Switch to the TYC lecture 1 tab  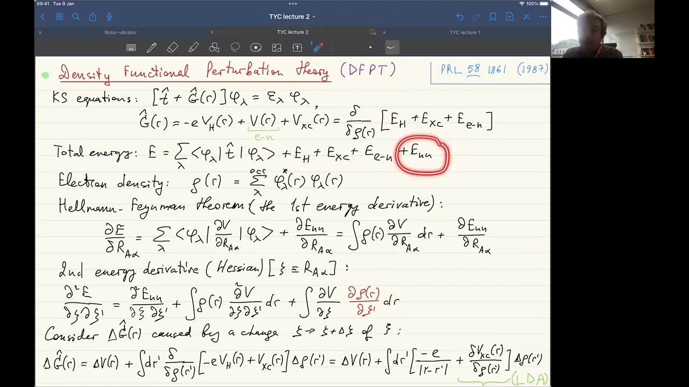pyautogui.click(x=465, y=32)
